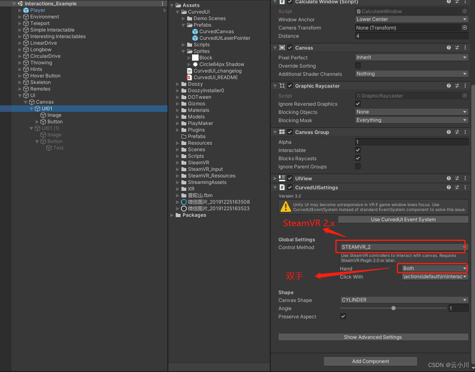This screenshot has width=475, height=372.
Task: Open the Hierarchy panel's three-dot menu
Action: coord(162,3)
